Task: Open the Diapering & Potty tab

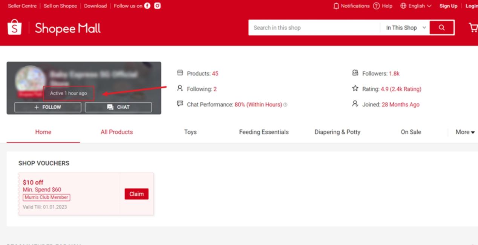Action: pyautogui.click(x=337, y=132)
